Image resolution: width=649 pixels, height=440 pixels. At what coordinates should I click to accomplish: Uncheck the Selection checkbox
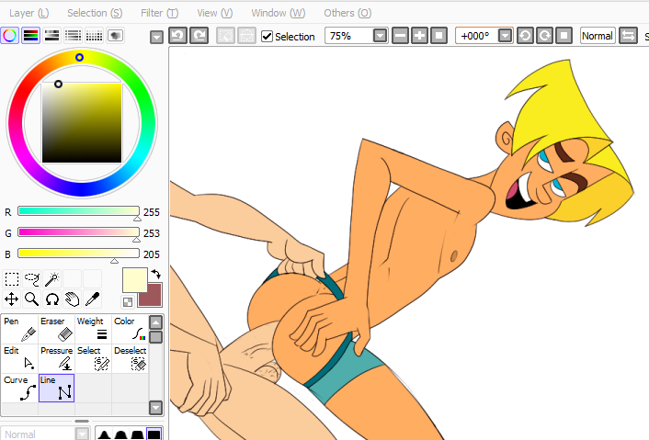point(268,37)
